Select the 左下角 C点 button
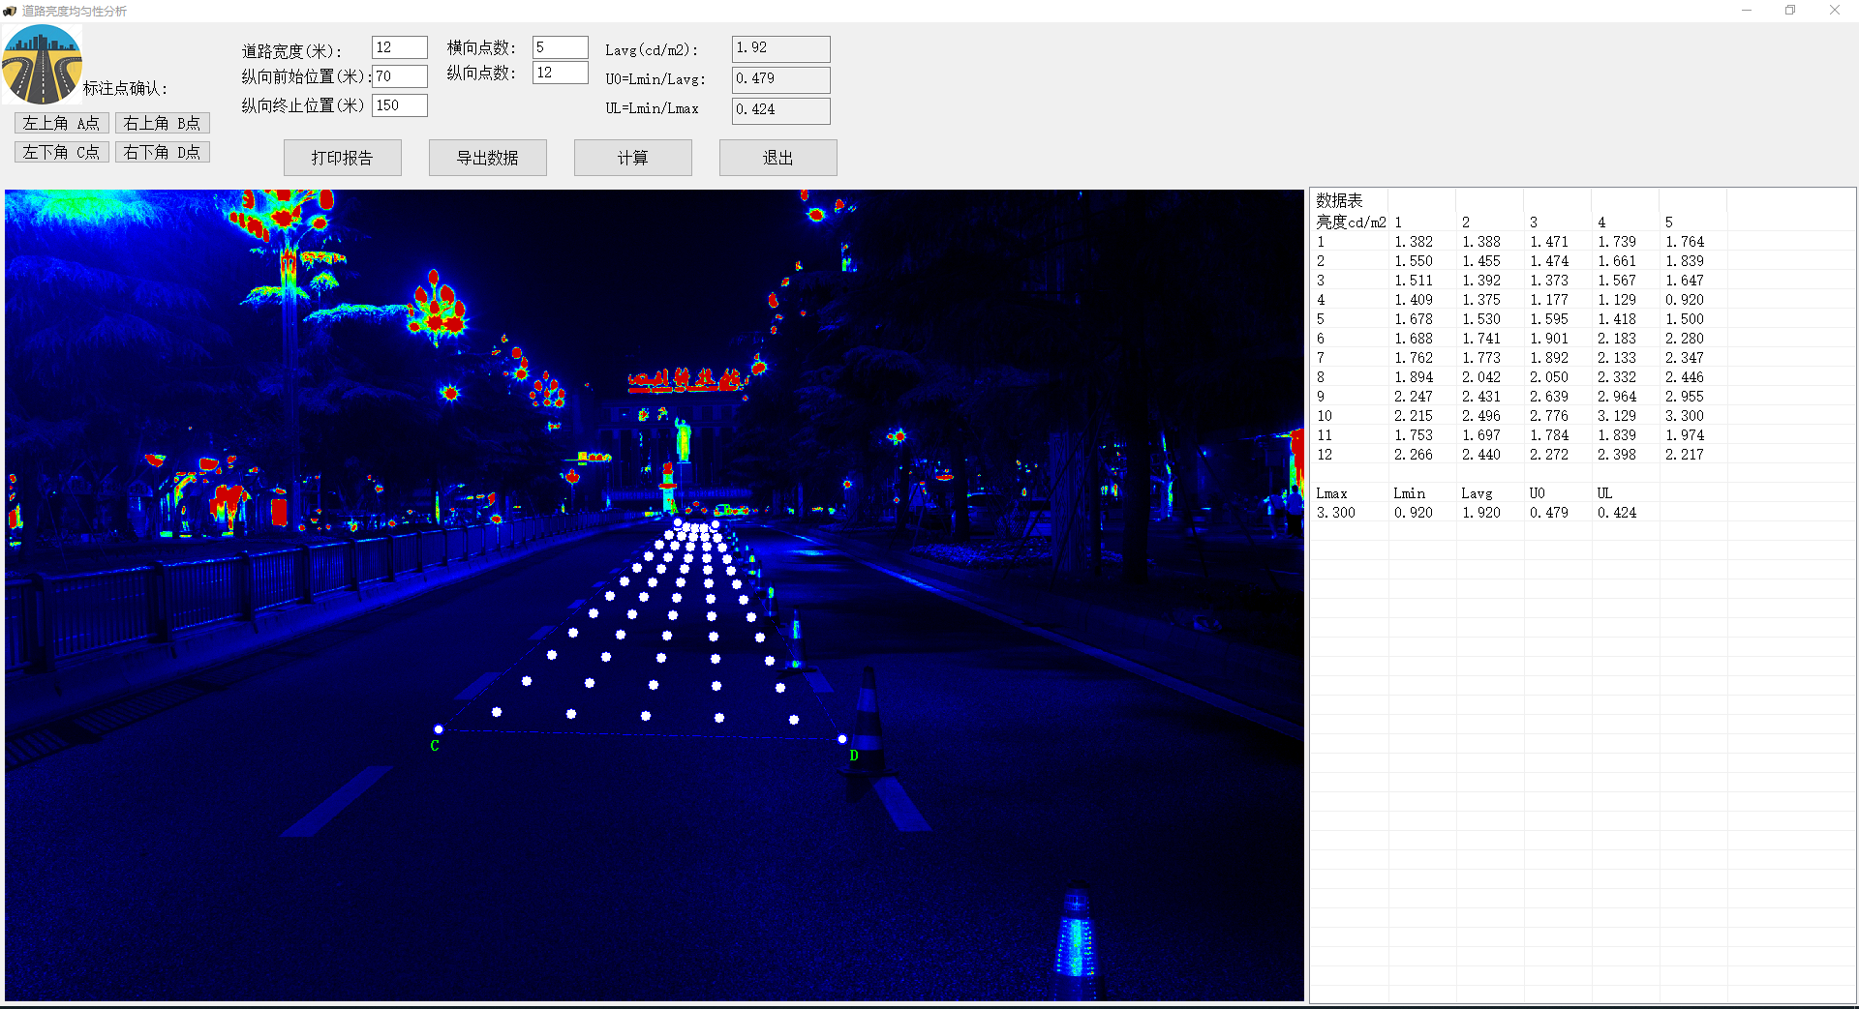The height and width of the screenshot is (1009, 1859). click(x=61, y=152)
